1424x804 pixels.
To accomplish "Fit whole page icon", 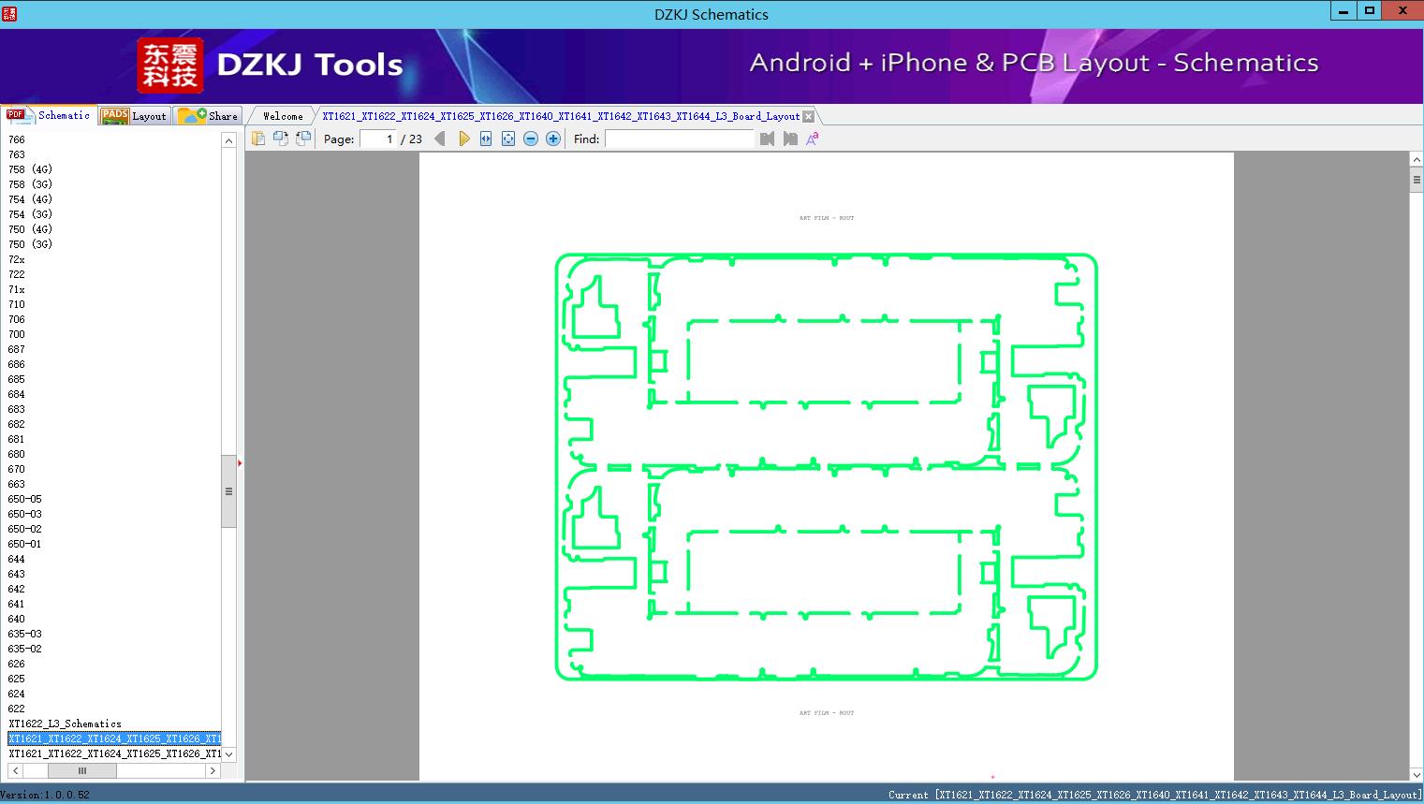I will click(x=508, y=139).
